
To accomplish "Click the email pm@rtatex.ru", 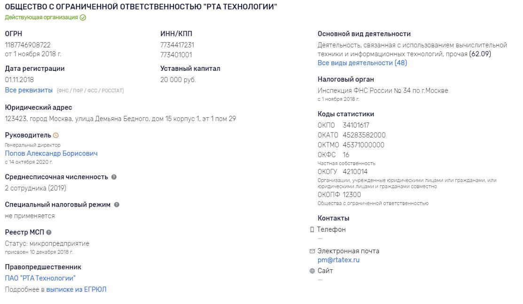I will (x=338, y=260).
